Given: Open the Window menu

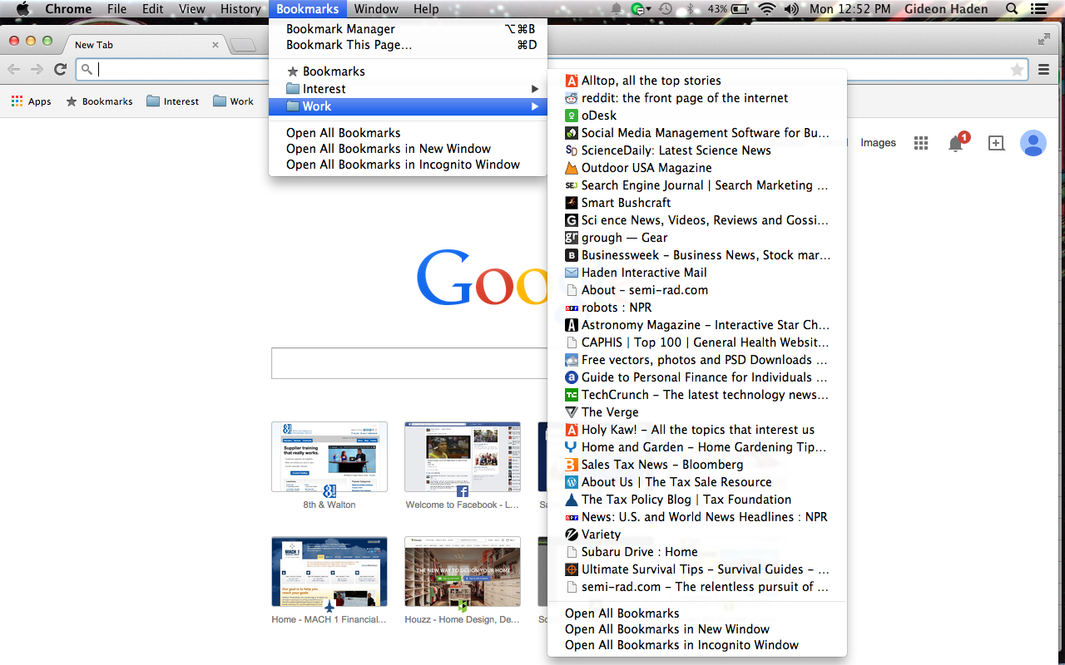Looking at the screenshot, I should pyautogui.click(x=376, y=9).
